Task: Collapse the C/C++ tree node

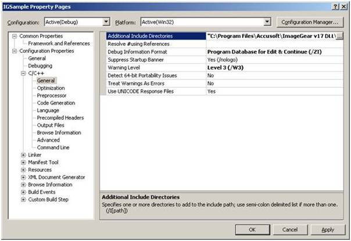Action: (23, 74)
